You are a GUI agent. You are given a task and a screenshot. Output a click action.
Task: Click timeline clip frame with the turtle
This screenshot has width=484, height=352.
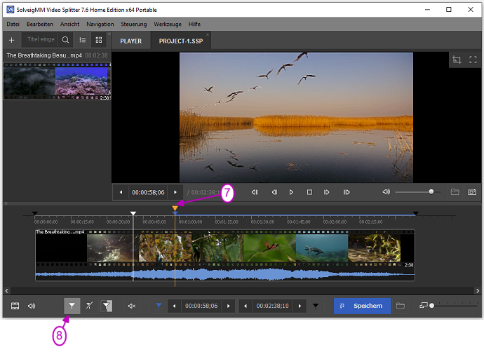click(x=322, y=248)
